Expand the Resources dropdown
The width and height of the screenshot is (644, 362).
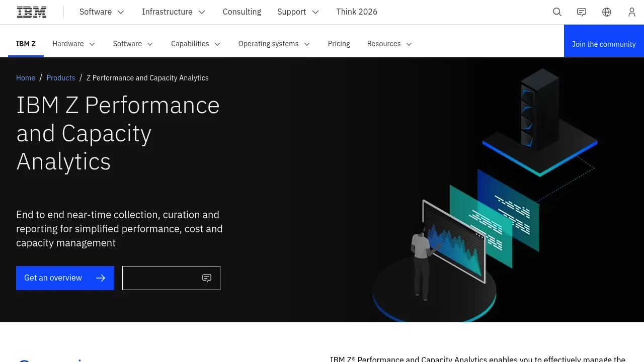[x=389, y=44]
